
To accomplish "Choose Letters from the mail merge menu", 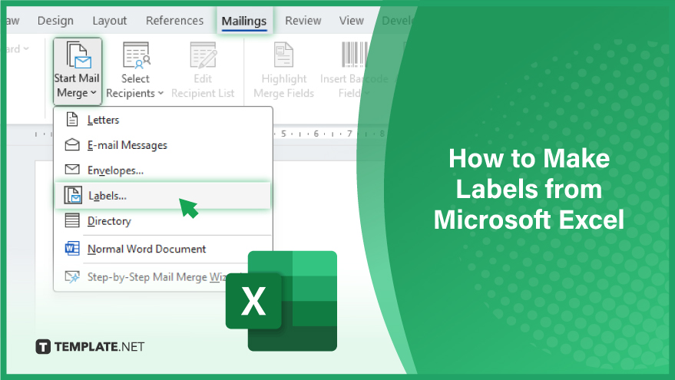I will coord(163,120).
